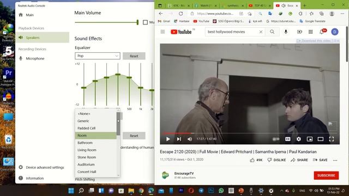
Task: Click the SHARE button
Action: tap(299, 160)
